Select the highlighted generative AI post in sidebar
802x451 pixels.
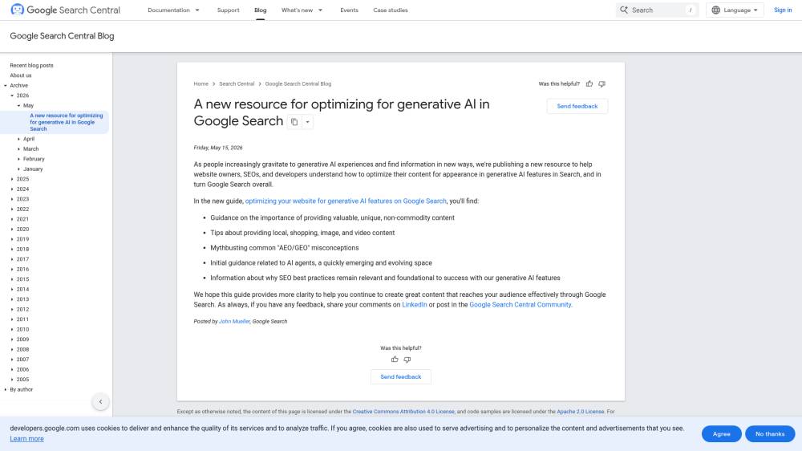point(67,122)
